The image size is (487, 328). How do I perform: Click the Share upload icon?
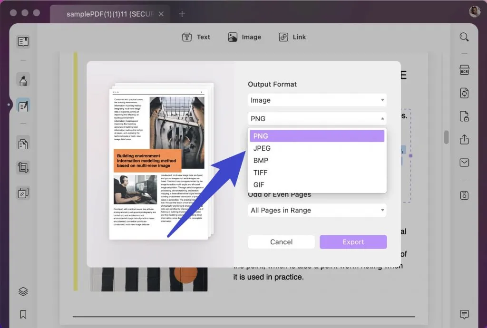[x=464, y=139]
